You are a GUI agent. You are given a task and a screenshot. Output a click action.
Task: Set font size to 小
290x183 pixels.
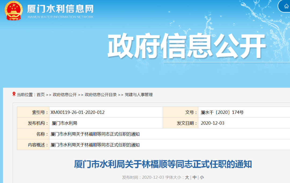pyautogui.click(x=202, y=177)
